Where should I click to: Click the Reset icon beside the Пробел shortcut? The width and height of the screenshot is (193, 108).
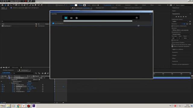(190, 21)
